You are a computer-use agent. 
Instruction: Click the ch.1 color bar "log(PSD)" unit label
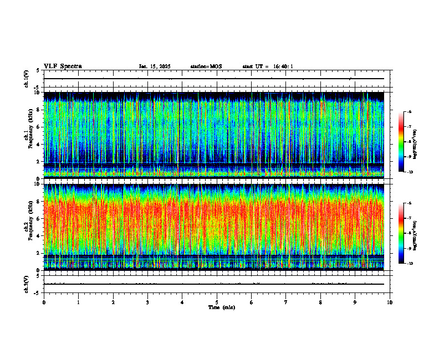click(x=415, y=145)
